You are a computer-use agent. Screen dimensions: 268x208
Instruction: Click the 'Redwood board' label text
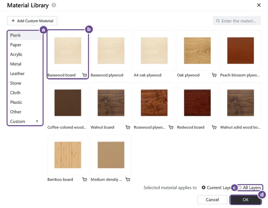[x=190, y=127]
